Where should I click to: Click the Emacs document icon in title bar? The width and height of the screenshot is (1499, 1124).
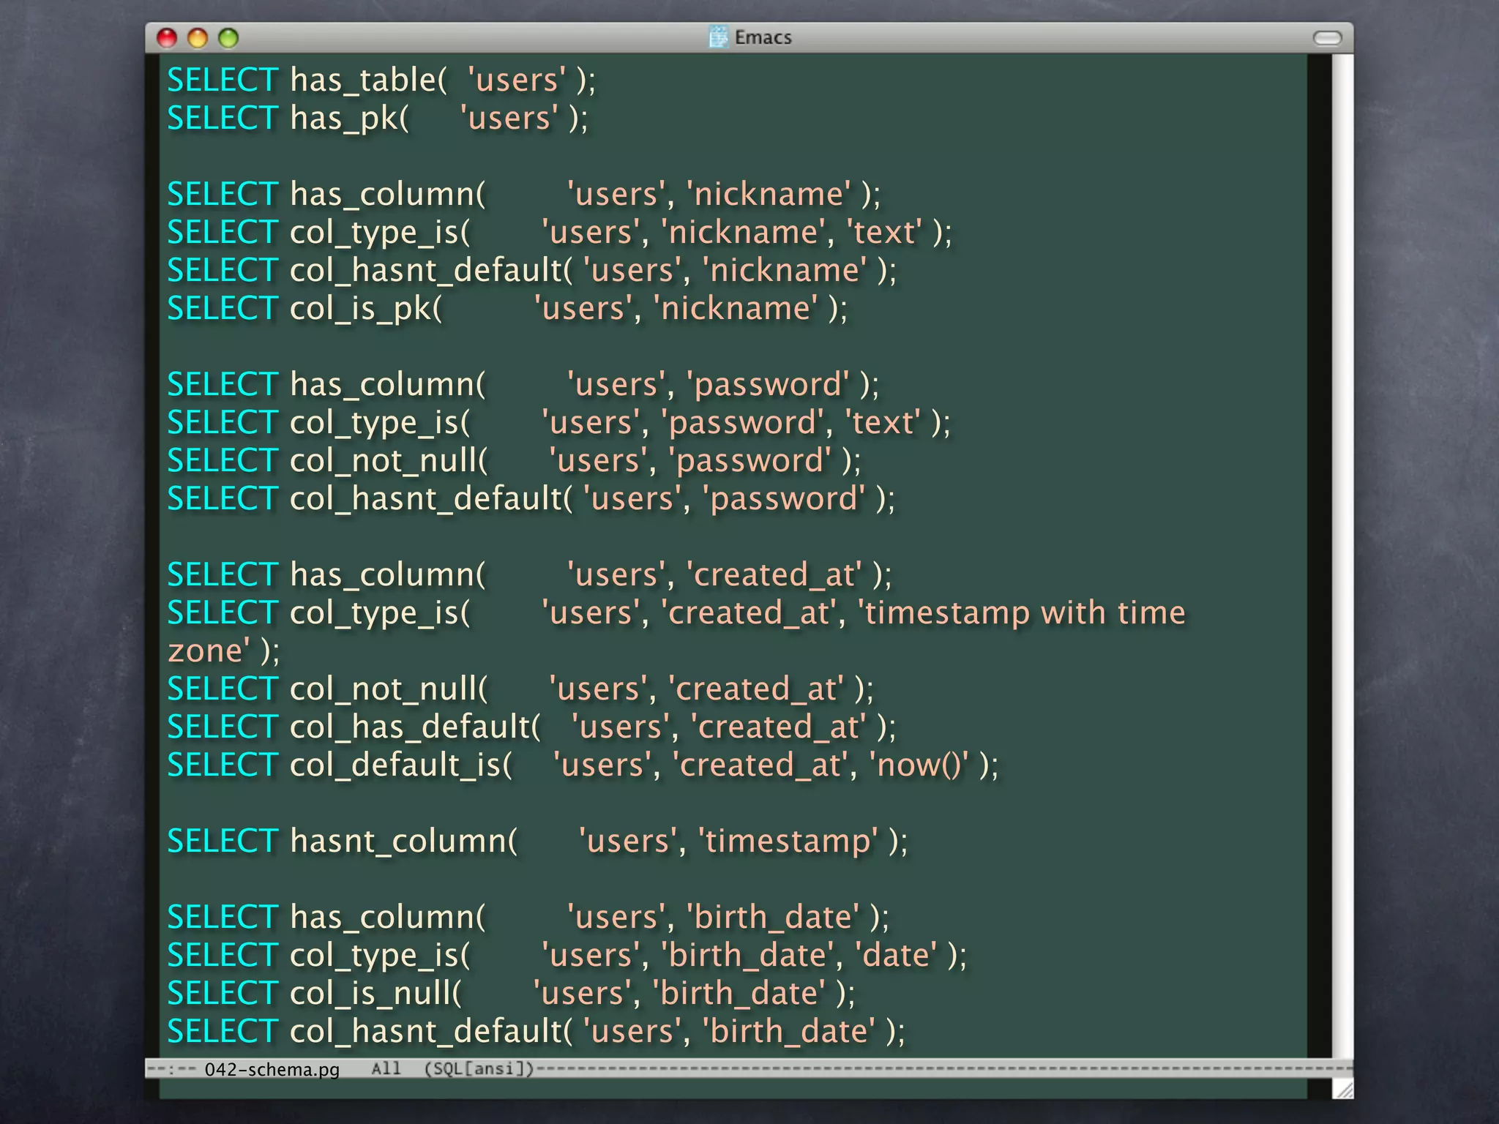[719, 37]
